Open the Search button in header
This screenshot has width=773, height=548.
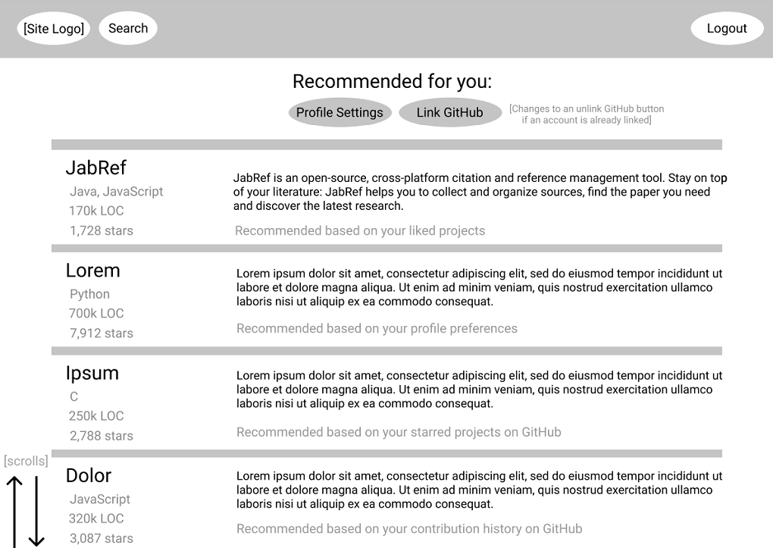coord(128,28)
